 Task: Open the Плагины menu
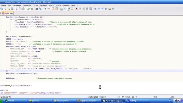(66, 5)
